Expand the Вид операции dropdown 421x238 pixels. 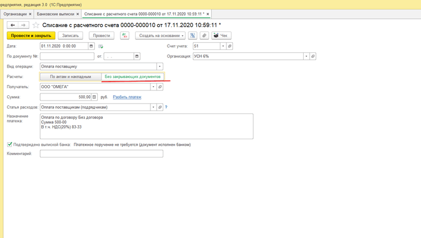click(160, 66)
